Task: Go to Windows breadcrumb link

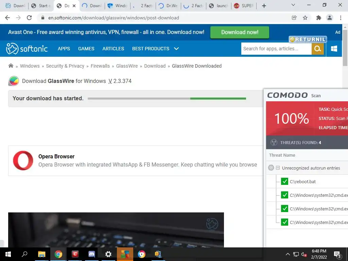Action: click(30, 66)
